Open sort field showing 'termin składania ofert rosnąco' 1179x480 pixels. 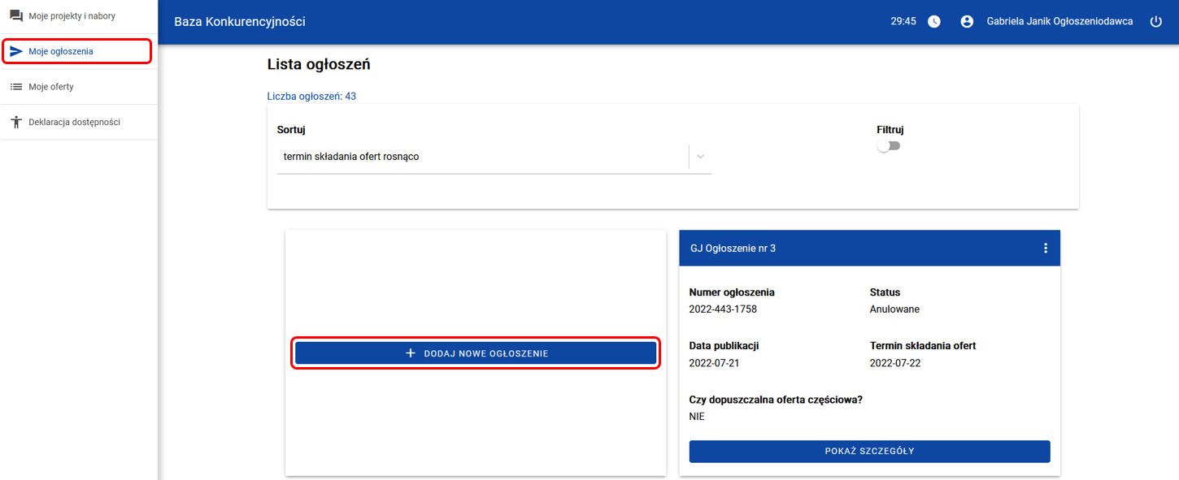(480, 157)
